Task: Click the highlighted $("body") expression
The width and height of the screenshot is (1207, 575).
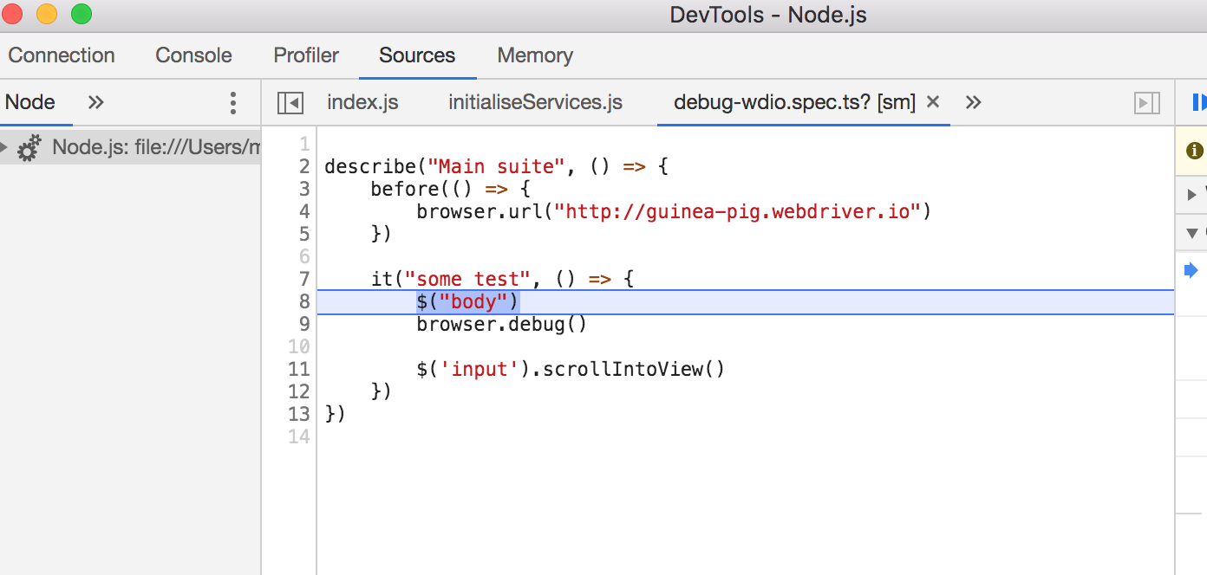Action: click(x=467, y=301)
